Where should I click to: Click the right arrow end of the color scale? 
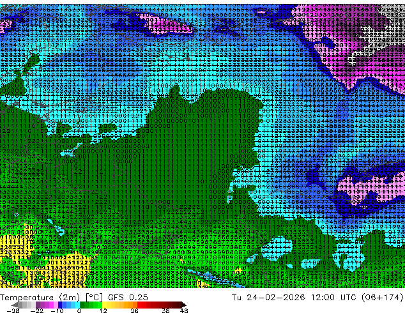[x=184, y=305]
